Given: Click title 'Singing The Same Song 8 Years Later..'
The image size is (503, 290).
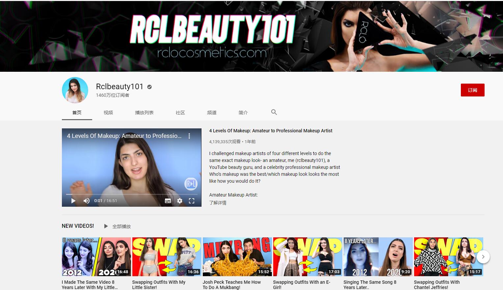Looking at the screenshot, I should [370, 285].
